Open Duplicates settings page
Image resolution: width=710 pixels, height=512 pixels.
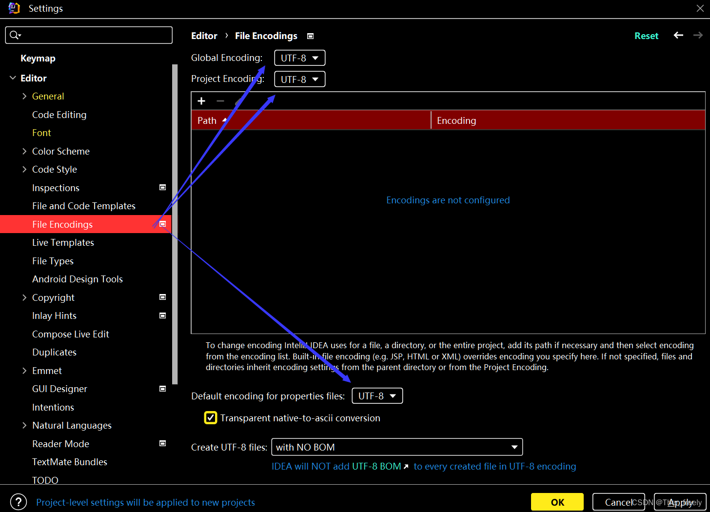55,352
